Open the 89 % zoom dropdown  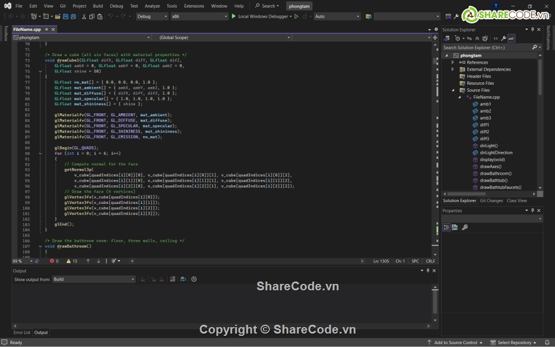[x=22, y=261]
